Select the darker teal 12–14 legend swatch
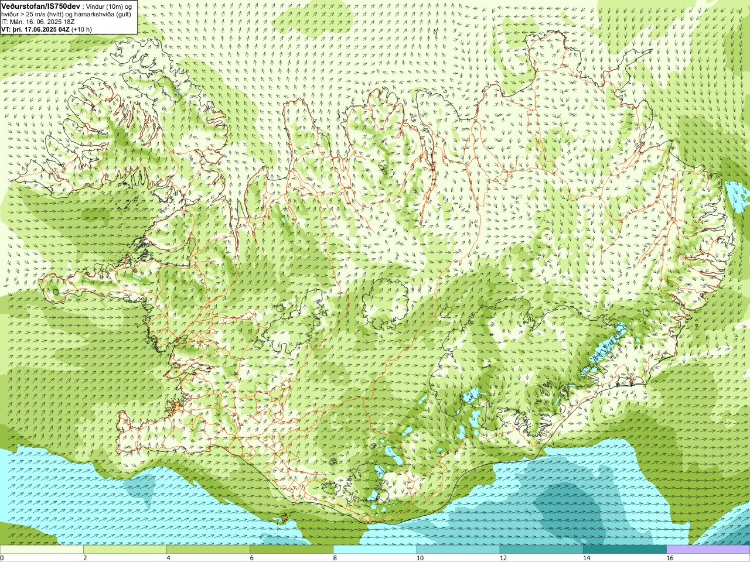750x562 pixels. click(541, 550)
